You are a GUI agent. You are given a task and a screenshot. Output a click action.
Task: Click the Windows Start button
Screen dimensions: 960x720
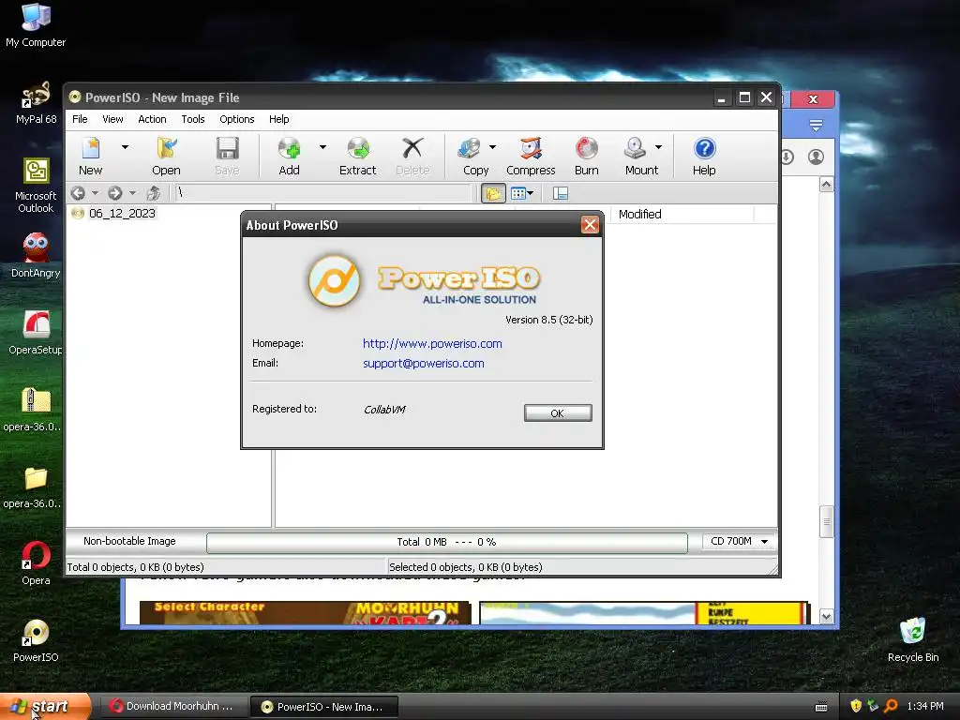point(45,707)
